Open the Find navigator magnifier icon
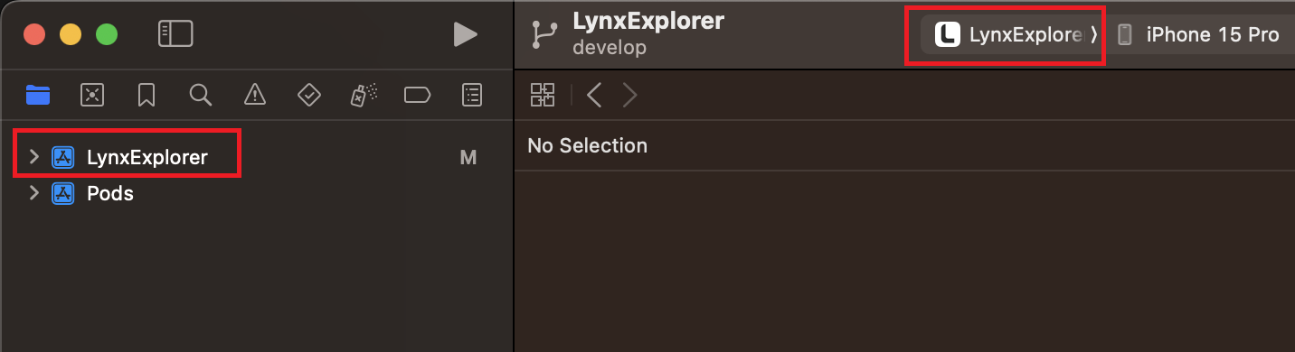This screenshot has width=1295, height=352. 201,95
